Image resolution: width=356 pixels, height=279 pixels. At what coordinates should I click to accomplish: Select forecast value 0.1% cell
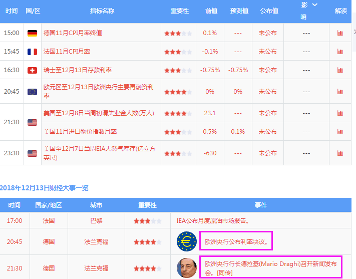coord(238,132)
